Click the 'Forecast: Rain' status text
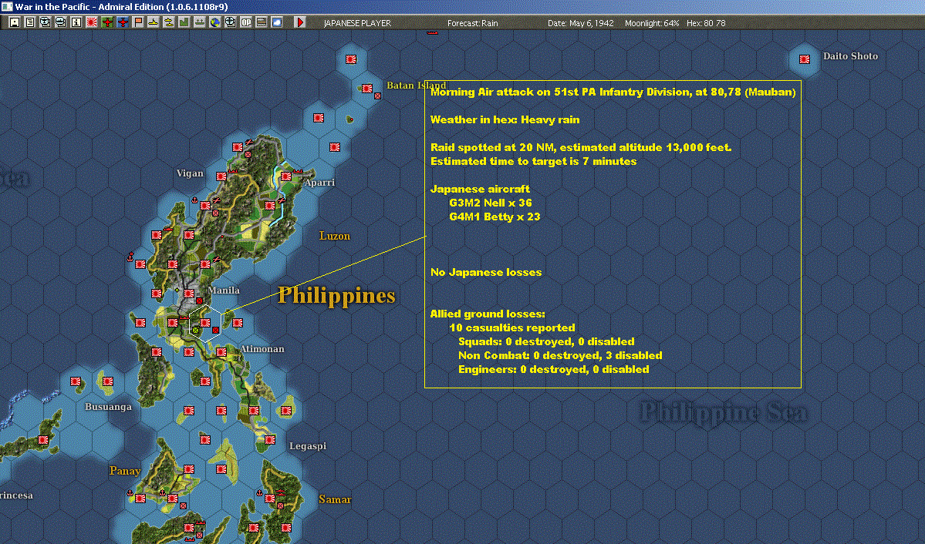 (472, 23)
